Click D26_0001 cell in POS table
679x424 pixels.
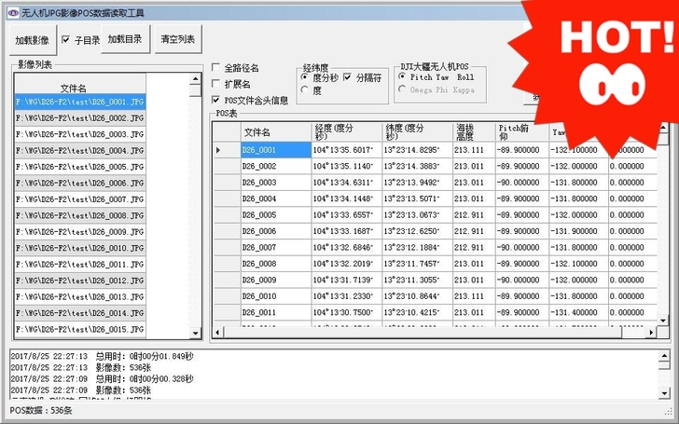(276, 150)
